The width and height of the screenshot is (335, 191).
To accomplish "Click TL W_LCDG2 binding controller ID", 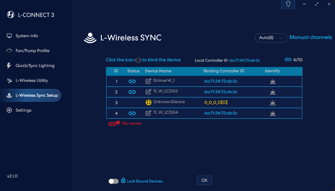I will [x=221, y=92].
